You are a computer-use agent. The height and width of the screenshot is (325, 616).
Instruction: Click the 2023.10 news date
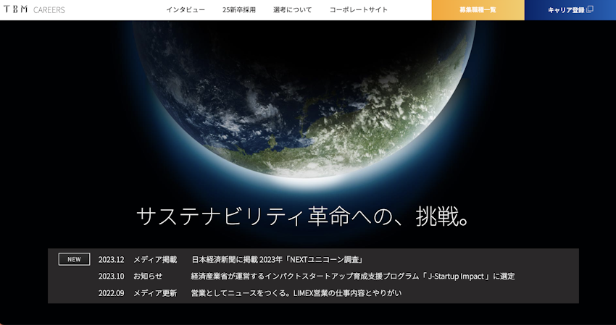pos(112,276)
